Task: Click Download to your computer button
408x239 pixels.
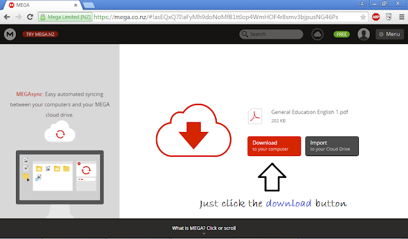Action: click(x=274, y=146)
